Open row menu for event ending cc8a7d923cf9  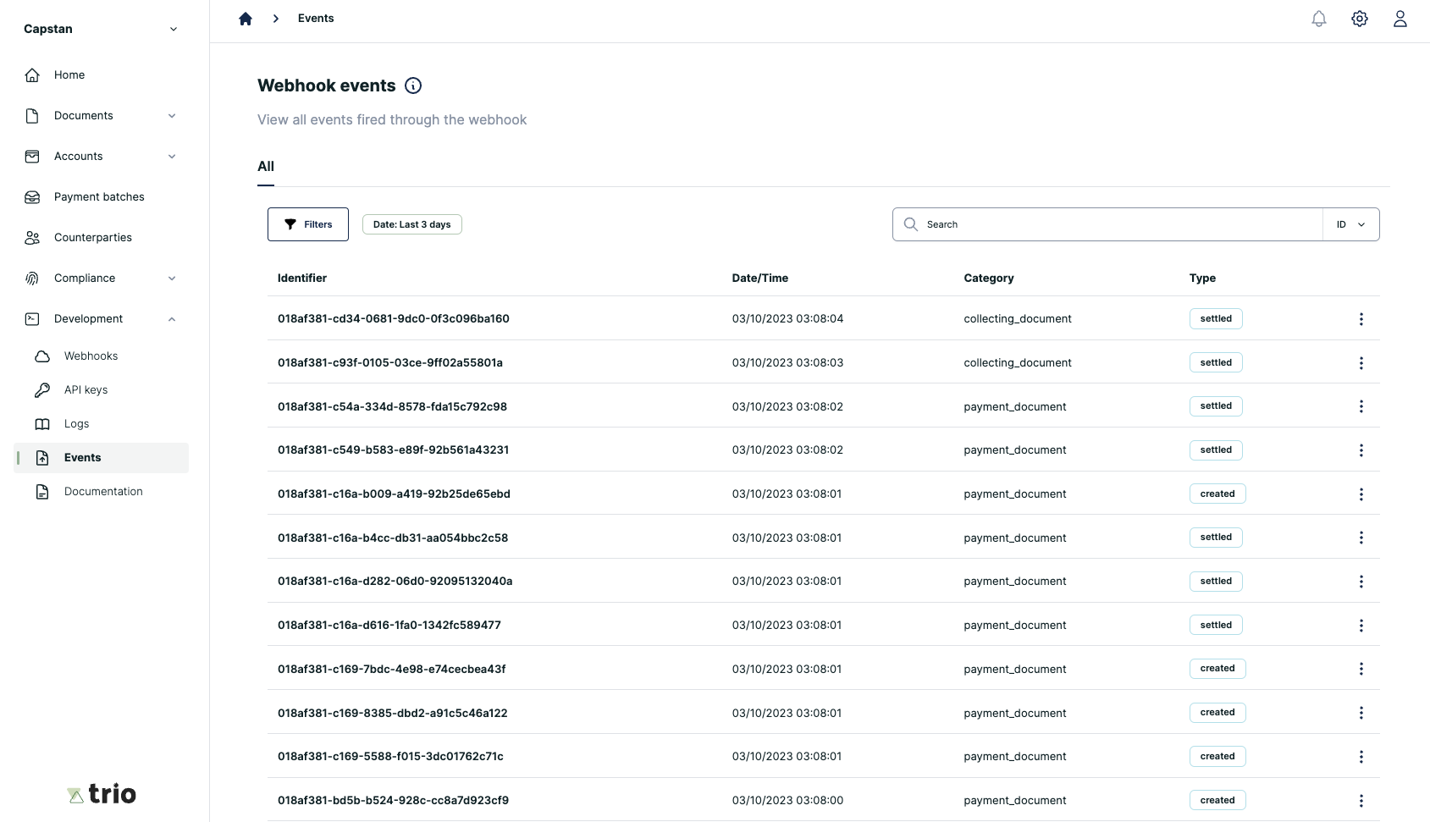(x=1361, y=801)
